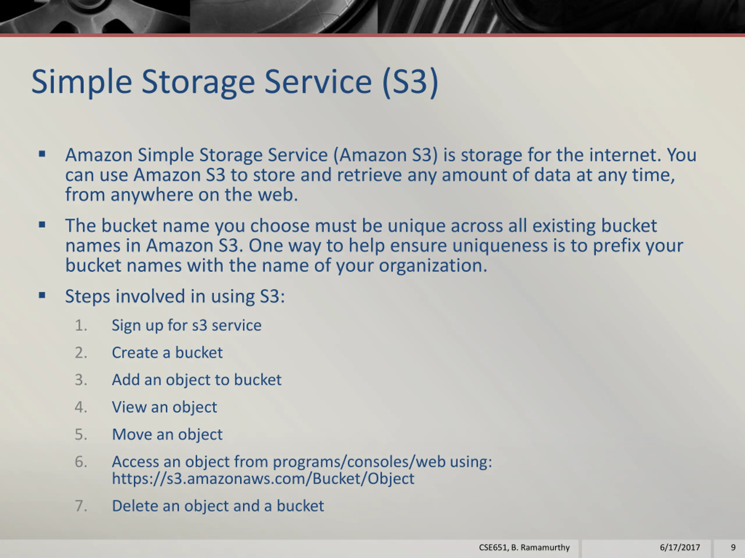
Task: Click the number 6 list marker
Action: 81,462
